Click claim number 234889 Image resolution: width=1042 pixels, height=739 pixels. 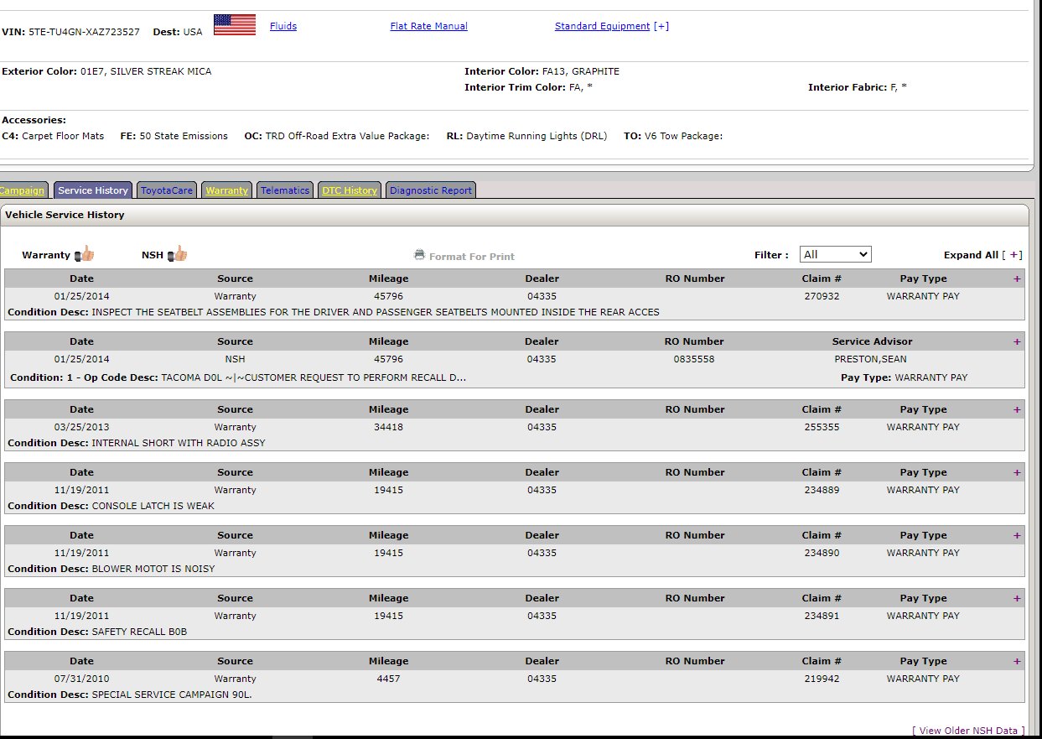(x=822, y=490)
